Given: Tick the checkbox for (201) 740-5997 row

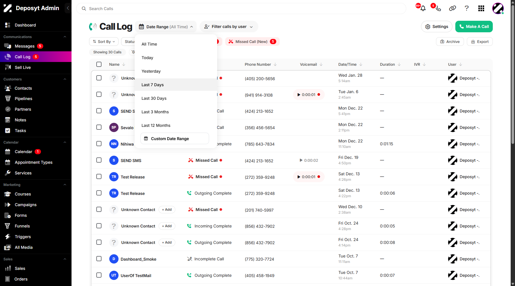Looking at the screenshot, I should click(99, 209).
